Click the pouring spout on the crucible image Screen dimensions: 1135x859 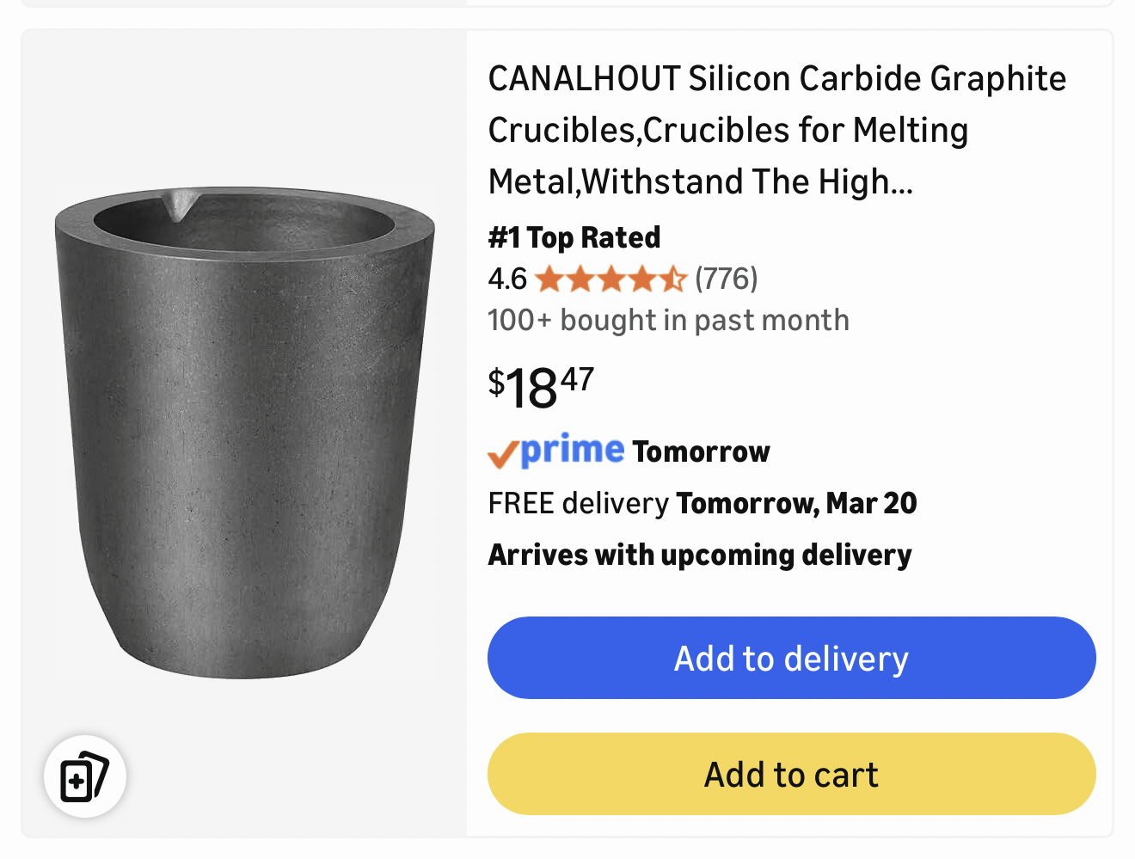pyautogui.click(x=181, y=205)
